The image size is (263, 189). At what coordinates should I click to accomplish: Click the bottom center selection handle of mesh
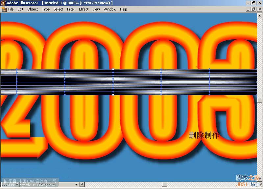click(x=113, y=95)
